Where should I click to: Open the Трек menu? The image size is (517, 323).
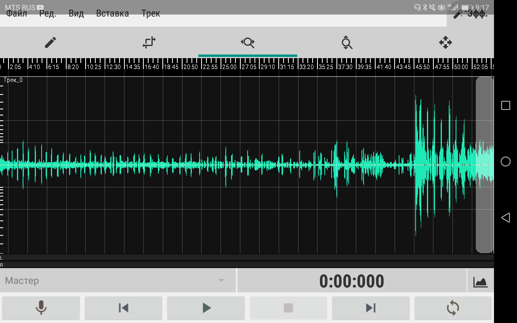click(x=151, y=13)
